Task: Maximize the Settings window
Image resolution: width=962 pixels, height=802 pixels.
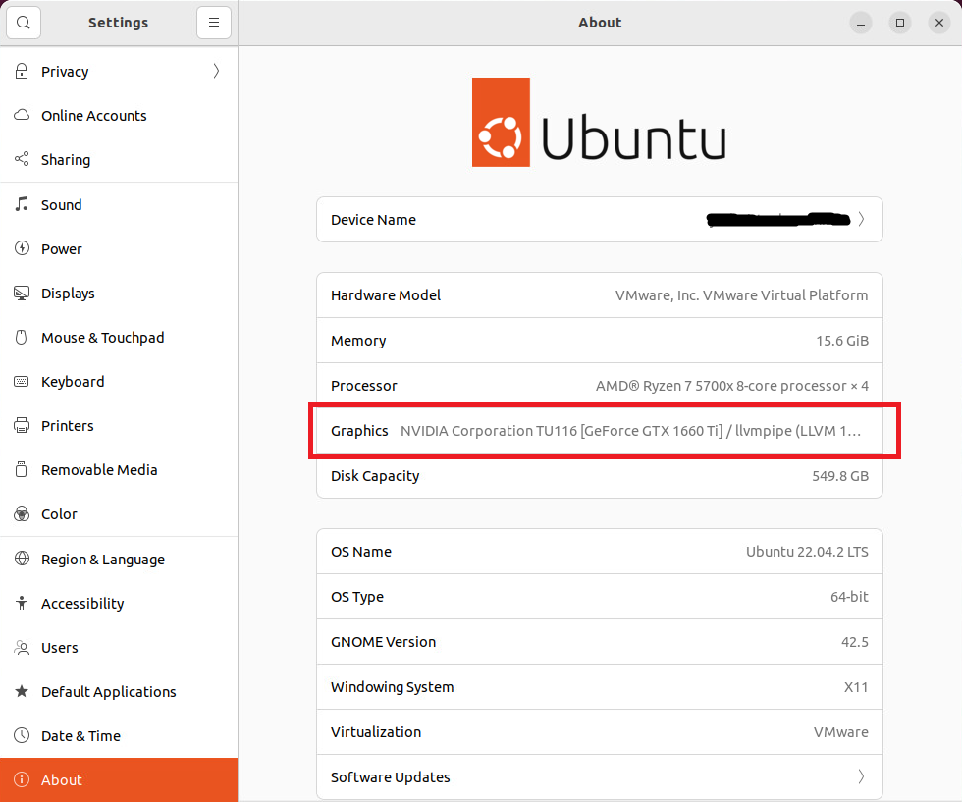Action: pyautogui.click(x=900, y=23)
